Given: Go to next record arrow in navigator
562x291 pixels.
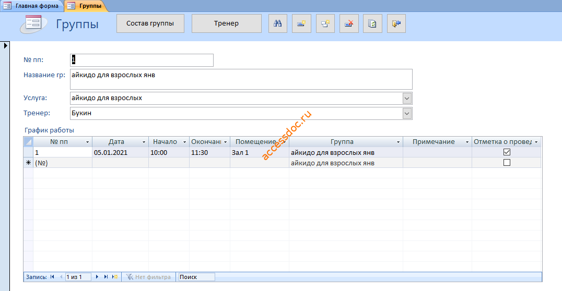Looking at the screenshot, I should click(x=97, y=277).
